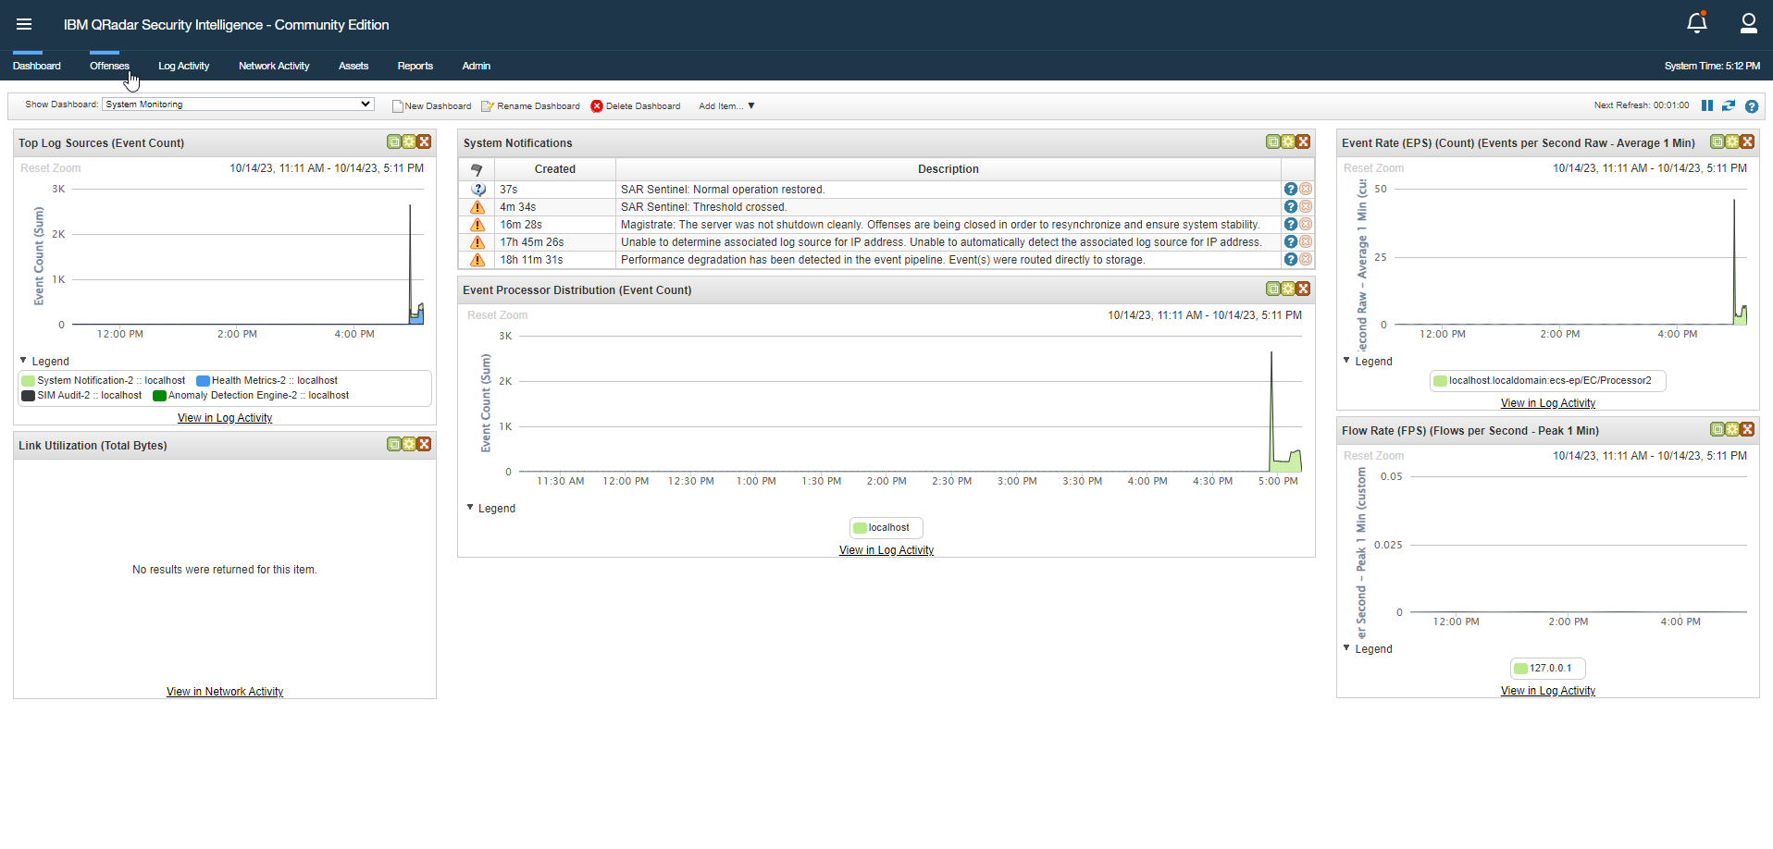Detach the Event Processor Distribution panel
1773x849 pixels.
coord(1273,289)
